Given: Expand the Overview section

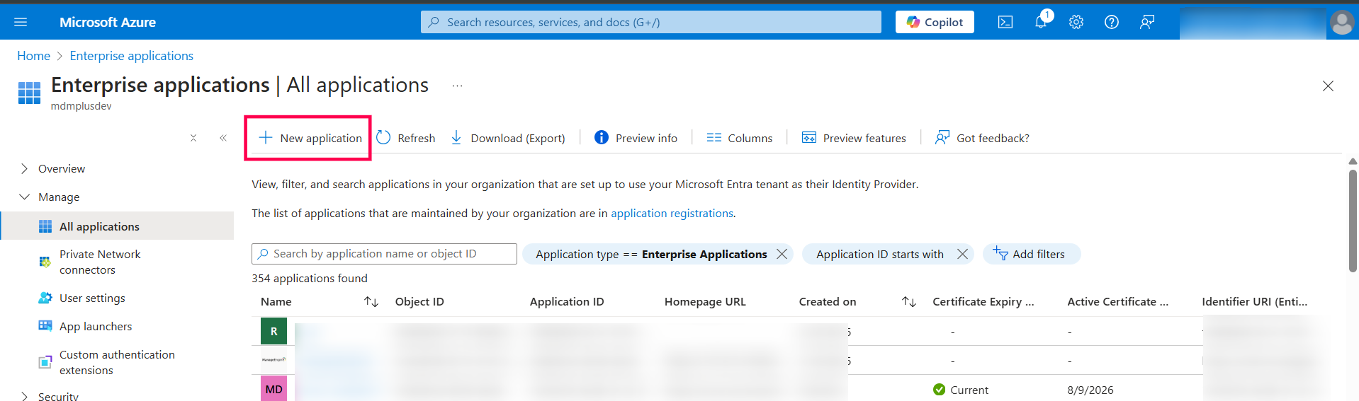Looking at the screenshot, I should (25, 168).
